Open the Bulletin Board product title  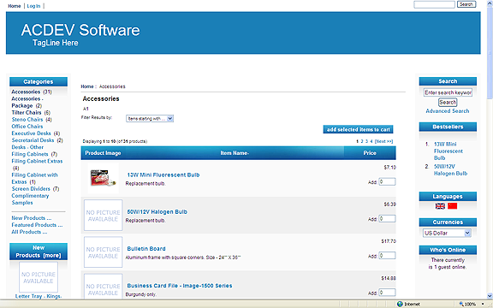146,249
